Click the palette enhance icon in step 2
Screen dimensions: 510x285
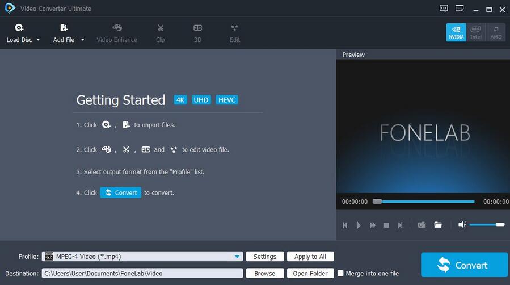(x=106, y=149)
